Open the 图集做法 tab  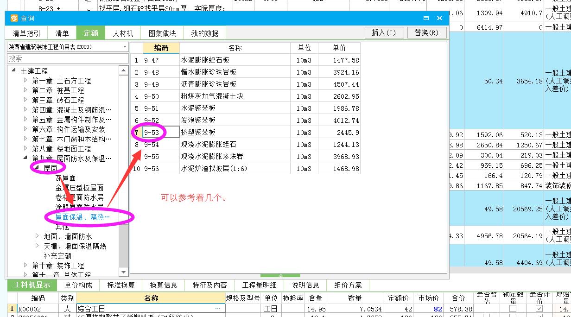coord(162,33)
